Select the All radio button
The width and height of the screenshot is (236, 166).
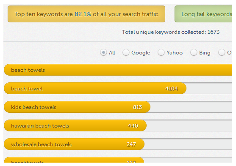103,52
